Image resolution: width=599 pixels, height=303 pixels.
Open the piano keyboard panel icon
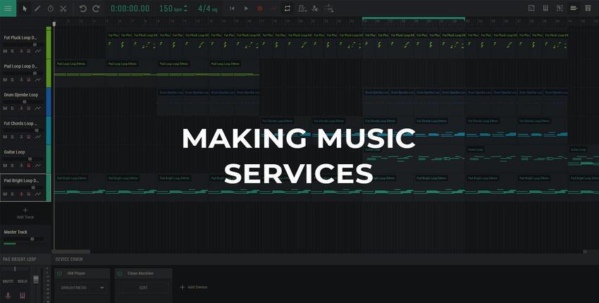click(x=545, y=8)
